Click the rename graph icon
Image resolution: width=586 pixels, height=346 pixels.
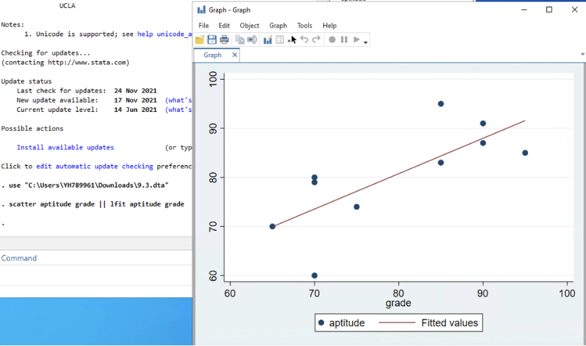(252, 39)
